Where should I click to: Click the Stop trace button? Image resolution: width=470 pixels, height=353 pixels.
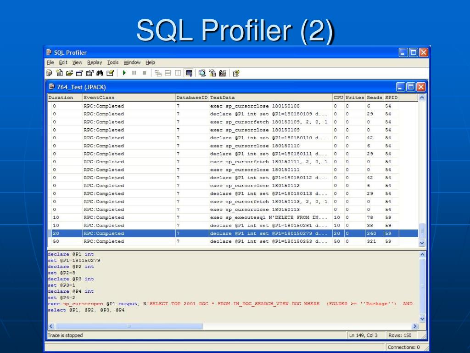coord(144,73)
